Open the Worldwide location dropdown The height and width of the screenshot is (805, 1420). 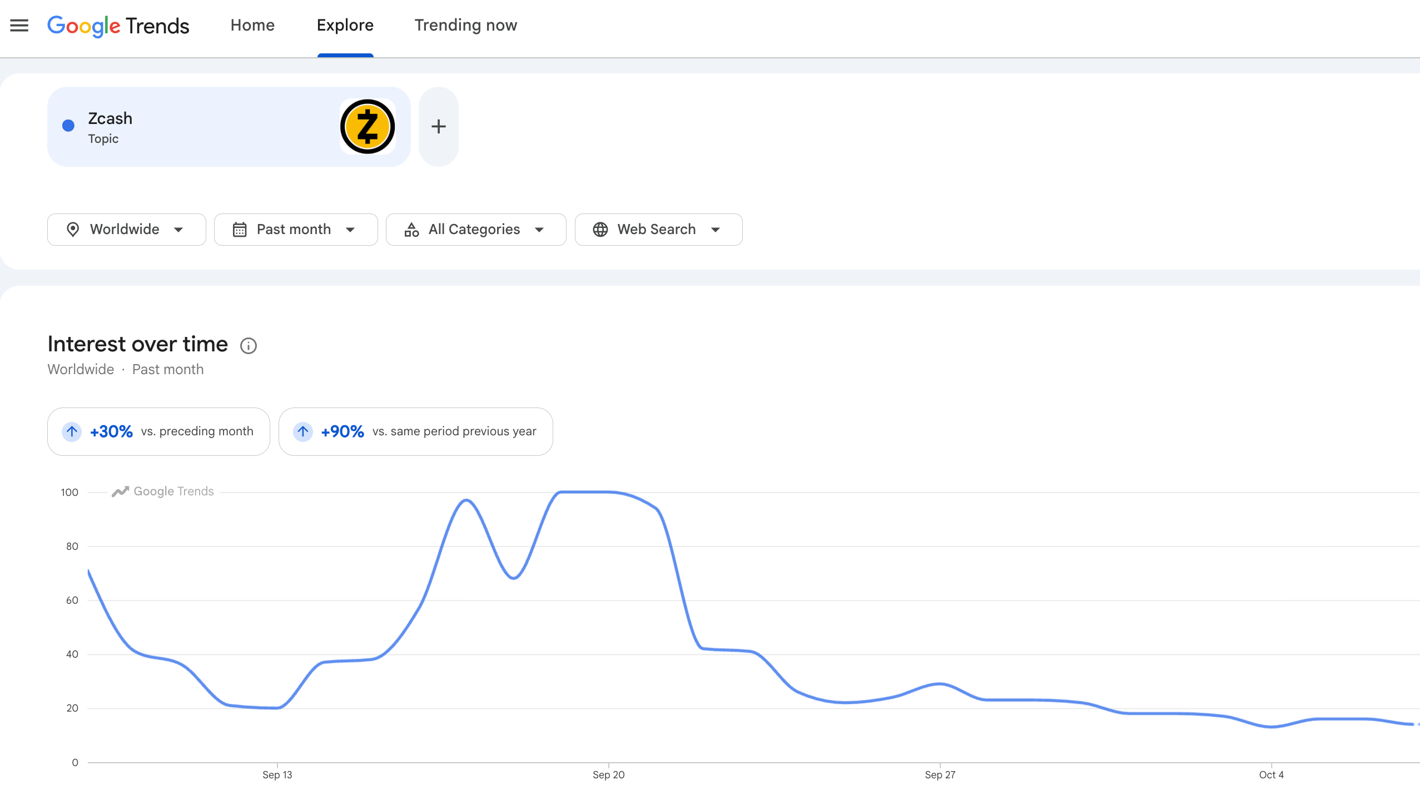coord(127,230)
